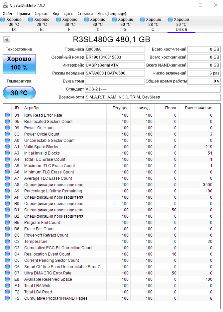Open the Вид menu
Viewport: 223px width, 312px height.
pos(56,14)
